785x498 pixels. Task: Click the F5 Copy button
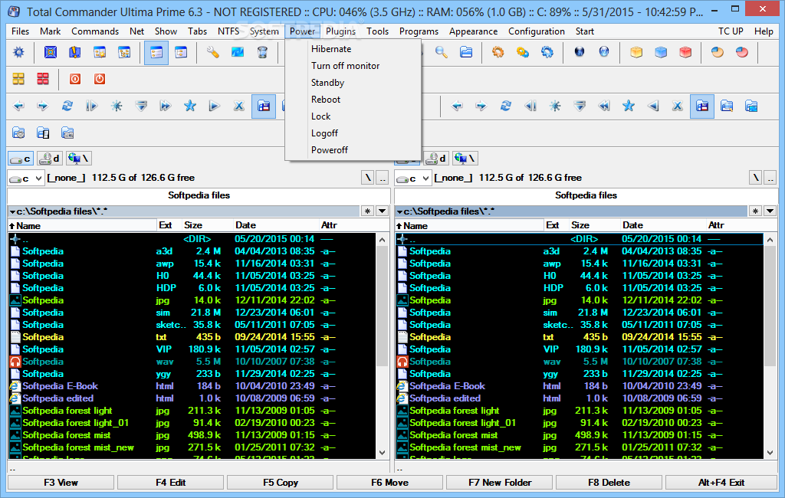point(281,483)
